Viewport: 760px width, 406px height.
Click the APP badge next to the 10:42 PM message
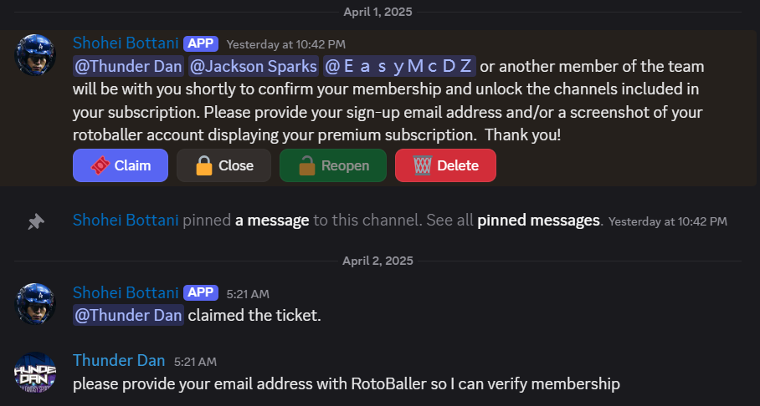pyautogui.click(x=201, y=43)
